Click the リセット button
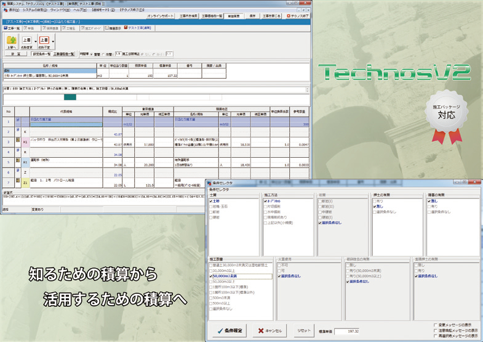This screenshot has width=483, height=342. (x=304, y=330)
